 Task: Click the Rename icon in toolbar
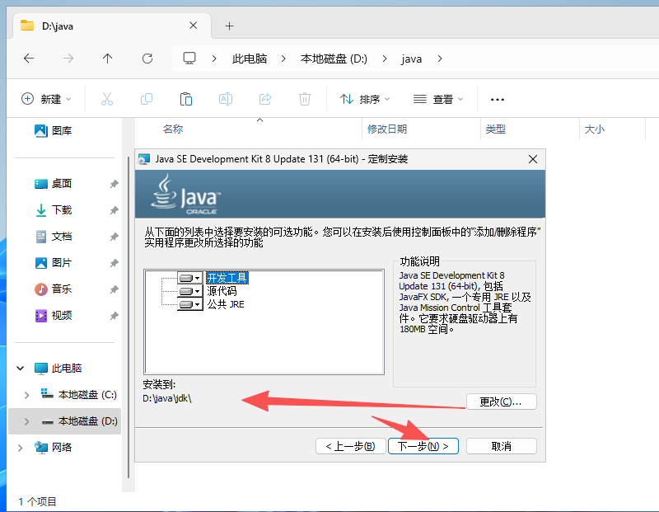(226, 99)
